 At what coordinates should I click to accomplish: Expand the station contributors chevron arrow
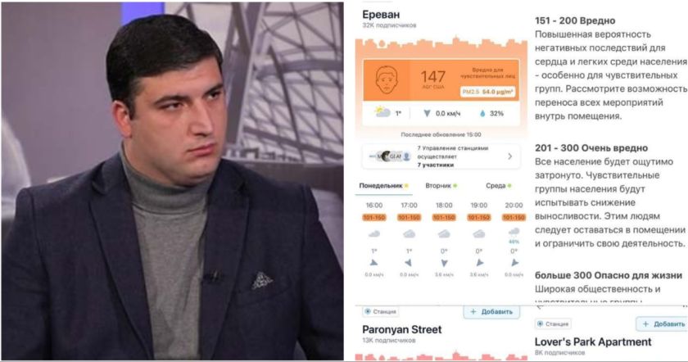click(509, 156)
